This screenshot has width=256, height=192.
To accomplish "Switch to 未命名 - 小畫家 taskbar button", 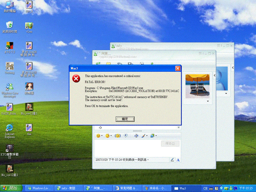I will point(157,188).
